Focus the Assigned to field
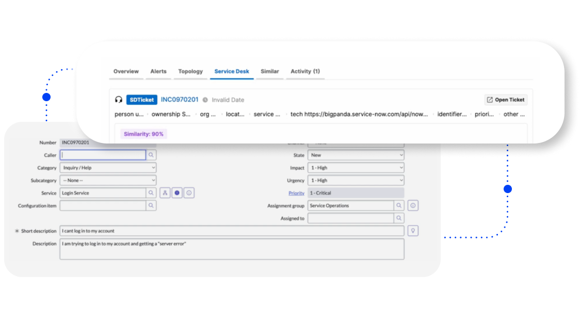580x318 pixels. tap(351, 218)
